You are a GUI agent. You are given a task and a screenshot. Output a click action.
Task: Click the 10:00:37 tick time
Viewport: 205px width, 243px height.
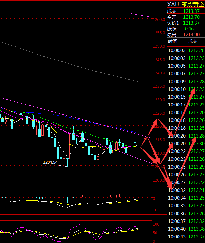coord(177,221)
